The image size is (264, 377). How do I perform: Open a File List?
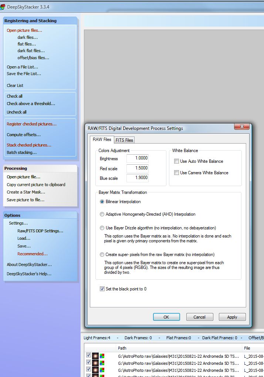pos(22,67)
